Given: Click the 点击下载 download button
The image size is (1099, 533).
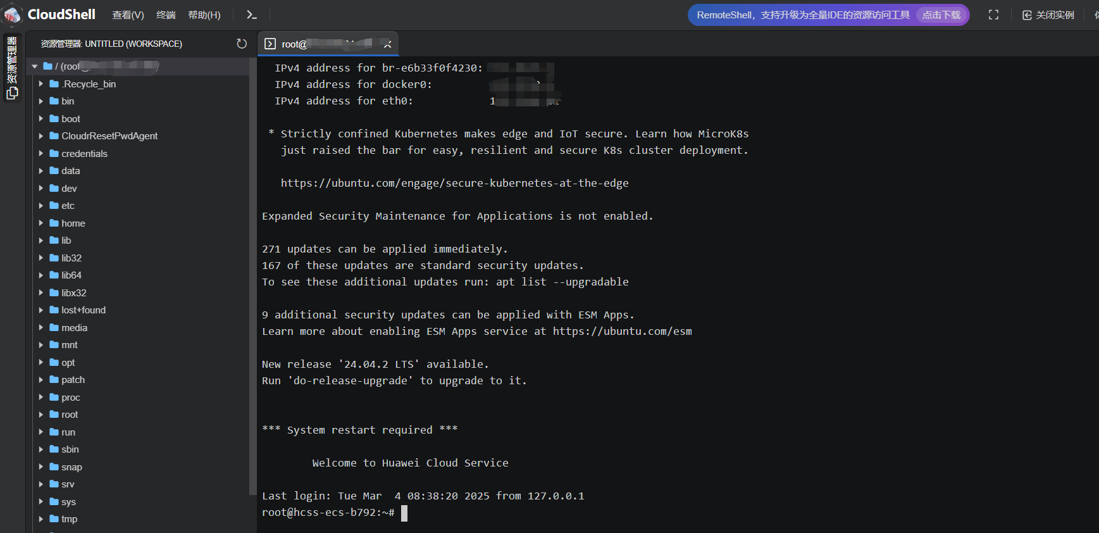Looking at the screenshot, I should pyautogui.click(x=941, y=15).
